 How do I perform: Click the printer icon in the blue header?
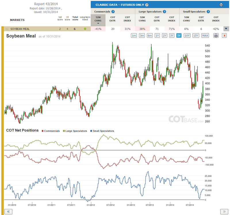(221, 5)
